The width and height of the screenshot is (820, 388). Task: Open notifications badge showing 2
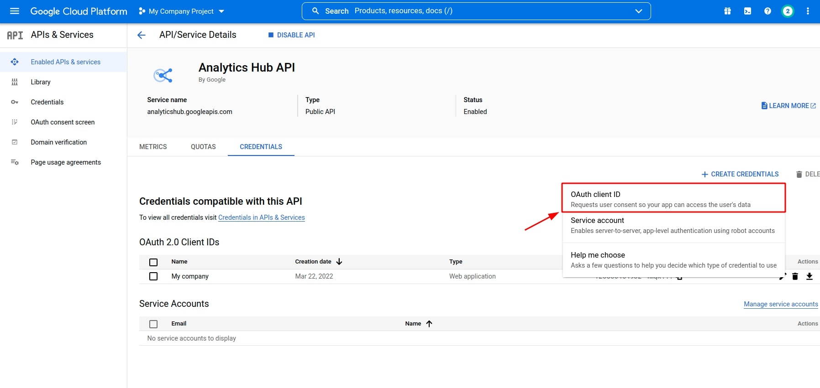tap(788, 11)
